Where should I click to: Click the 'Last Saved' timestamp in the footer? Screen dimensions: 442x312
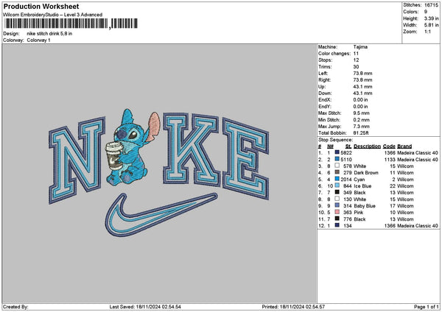pyautogui.click(x=145, y=307)
